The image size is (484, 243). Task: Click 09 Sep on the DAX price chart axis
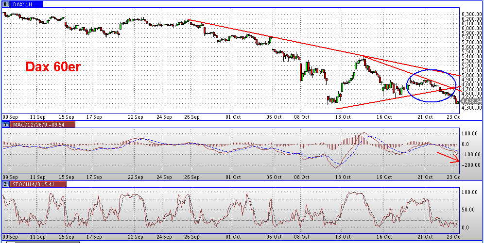point(10,117)
